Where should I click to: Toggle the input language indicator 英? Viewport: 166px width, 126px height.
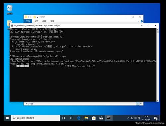pyautogui.click(x=139, y=118)
